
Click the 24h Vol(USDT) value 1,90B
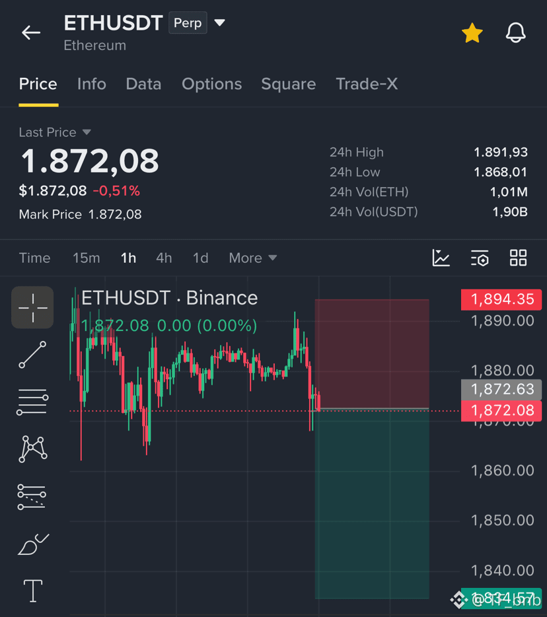pyautogui.click(x=510, y=212)
